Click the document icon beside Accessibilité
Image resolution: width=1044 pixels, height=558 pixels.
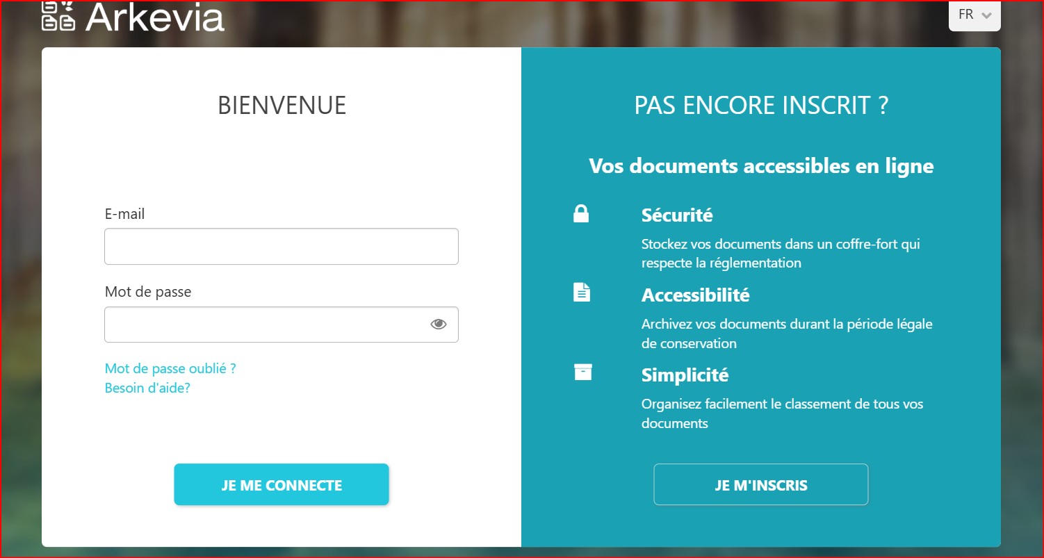coord(582,293)
